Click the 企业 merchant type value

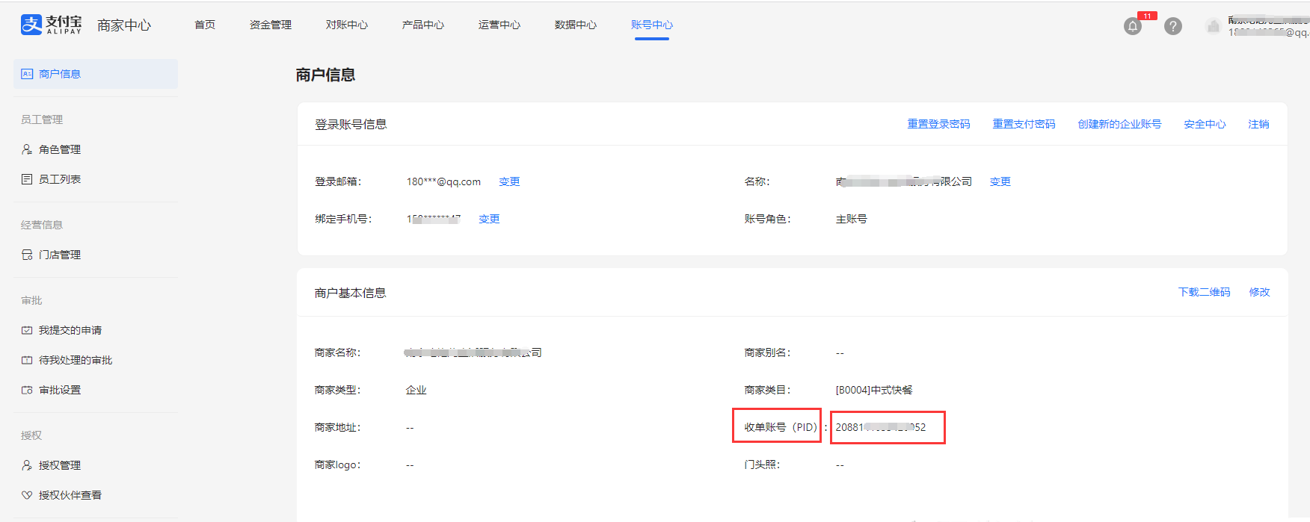pyautogui.click(x=416, y=390)
